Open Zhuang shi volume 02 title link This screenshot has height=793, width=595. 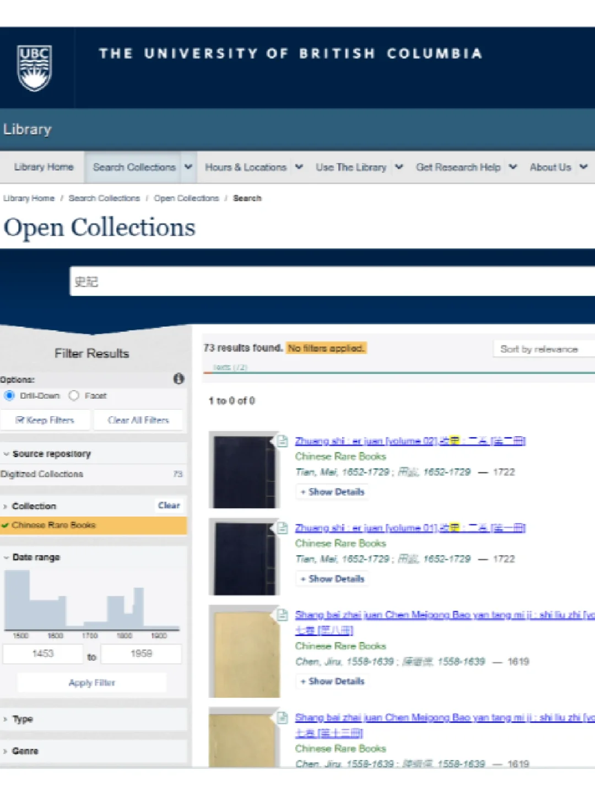(410, 441)
